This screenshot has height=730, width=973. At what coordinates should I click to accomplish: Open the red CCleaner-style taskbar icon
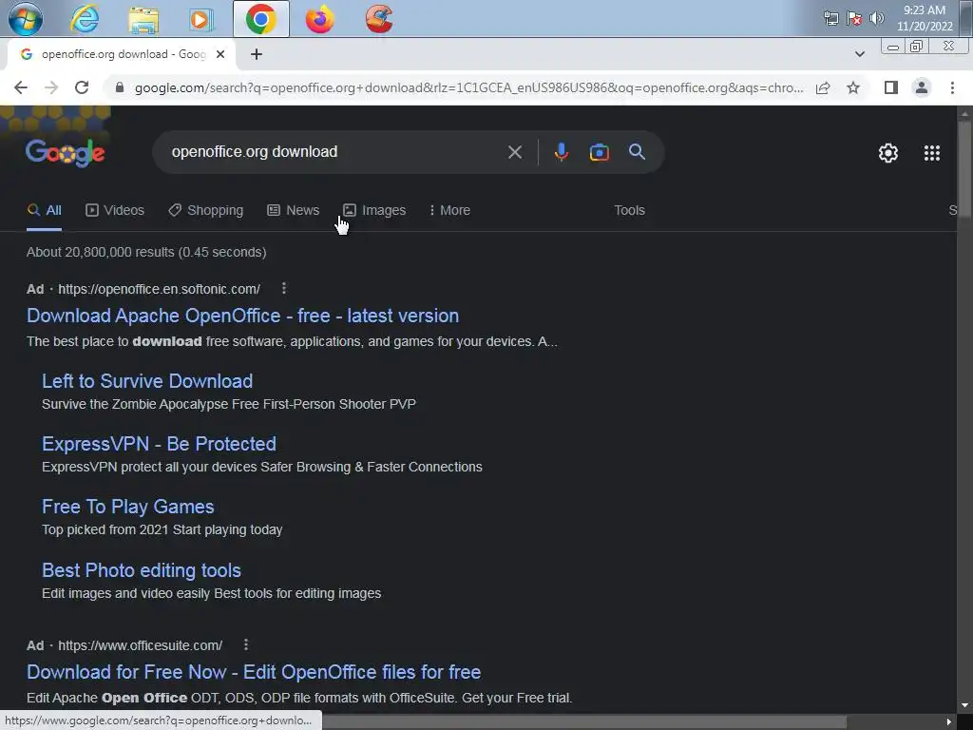378,19
